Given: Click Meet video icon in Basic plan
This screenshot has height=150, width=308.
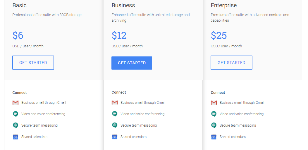Looking at the screenshot, I should (x=16, y=114).
